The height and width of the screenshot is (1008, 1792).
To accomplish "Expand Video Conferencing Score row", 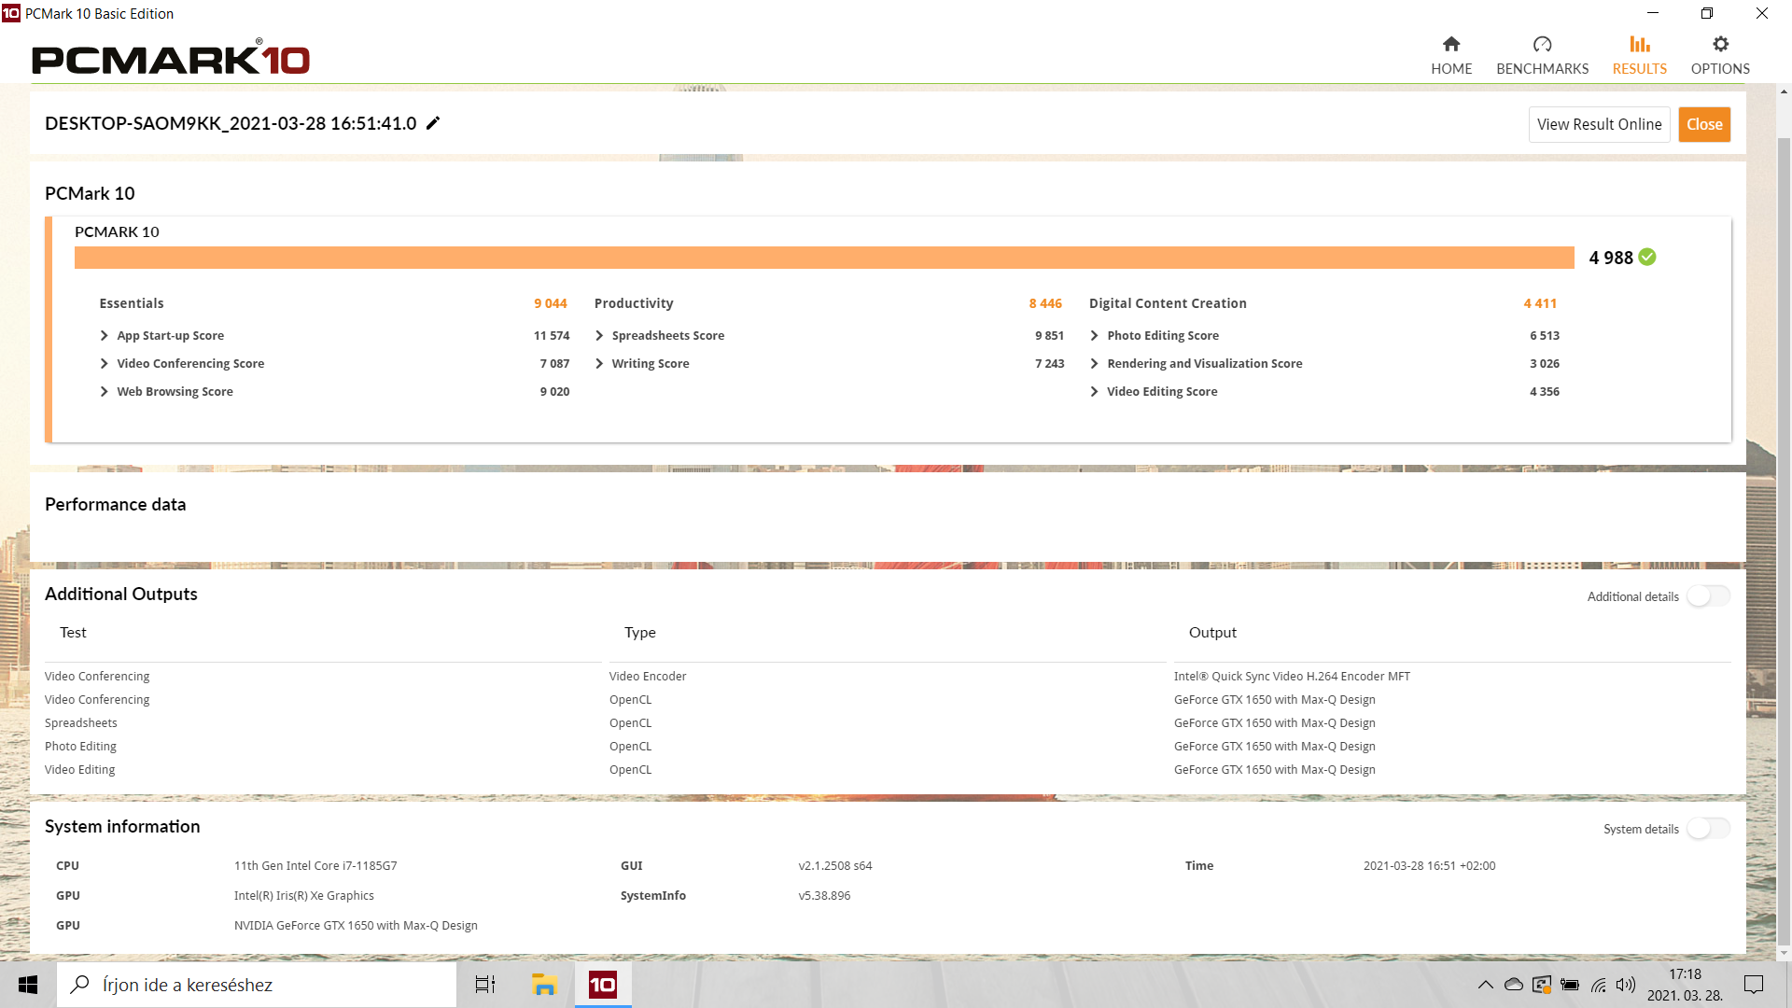I will pos(105,364).
